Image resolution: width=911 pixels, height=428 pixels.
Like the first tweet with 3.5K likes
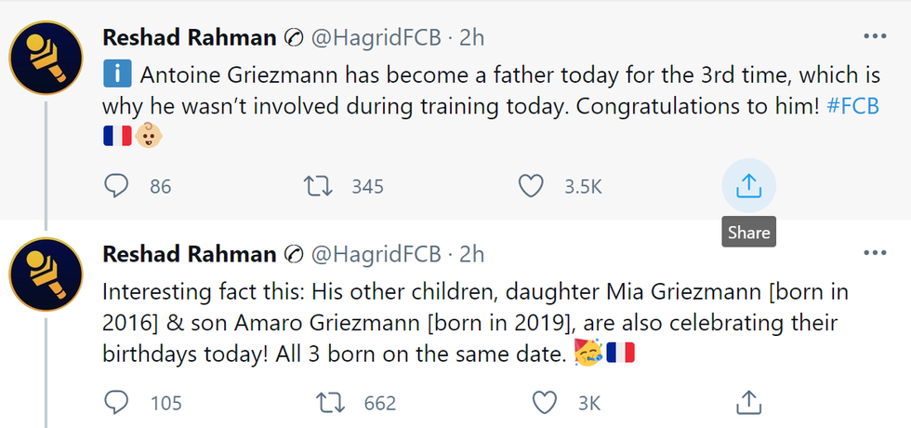click(x=531, y=187)
